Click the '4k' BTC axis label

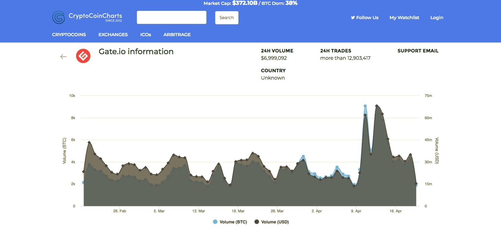click(73, 162)
